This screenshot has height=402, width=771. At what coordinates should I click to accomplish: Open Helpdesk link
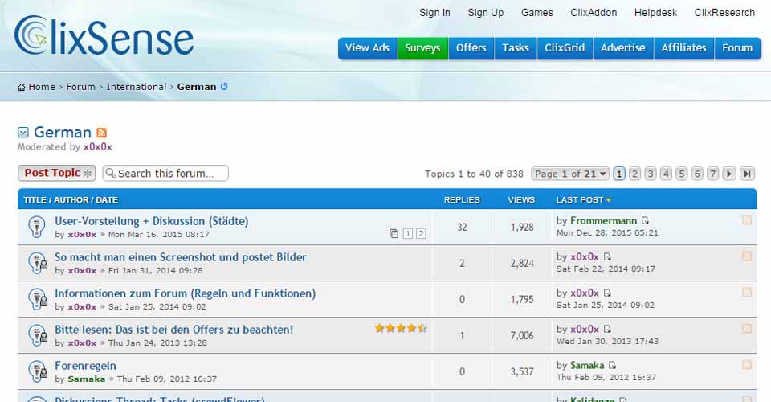655,13
